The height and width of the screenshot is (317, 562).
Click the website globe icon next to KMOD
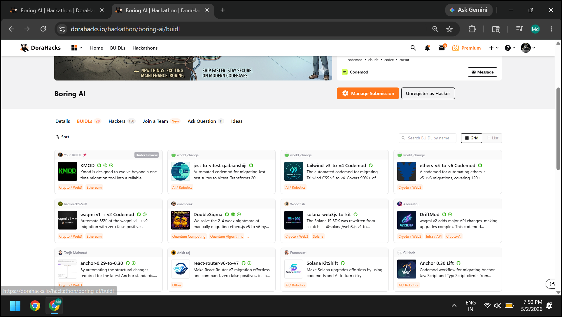pos(105,165)
